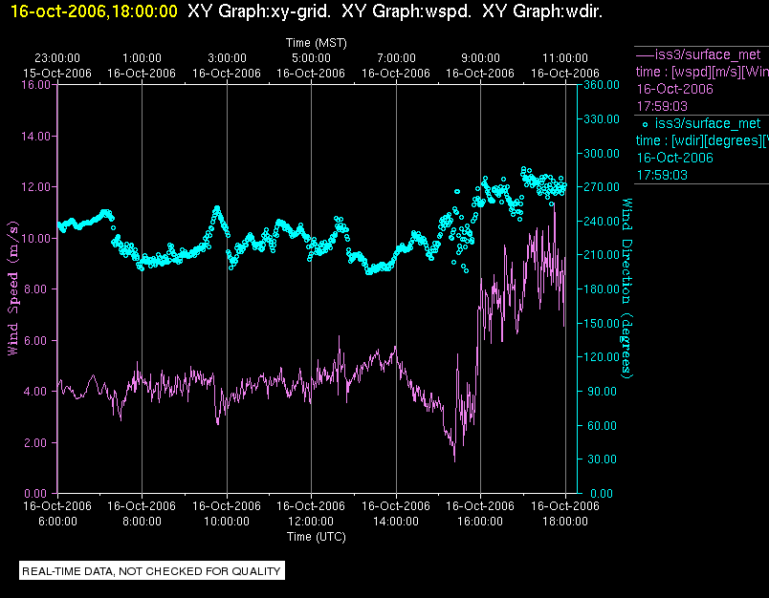Click the Wind Direction (degrees) axis label
The width and height of the screenshot is (769, 598).
click(626, 288)
